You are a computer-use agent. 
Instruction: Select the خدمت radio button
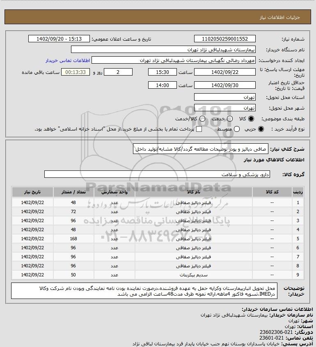click(230, 119)
